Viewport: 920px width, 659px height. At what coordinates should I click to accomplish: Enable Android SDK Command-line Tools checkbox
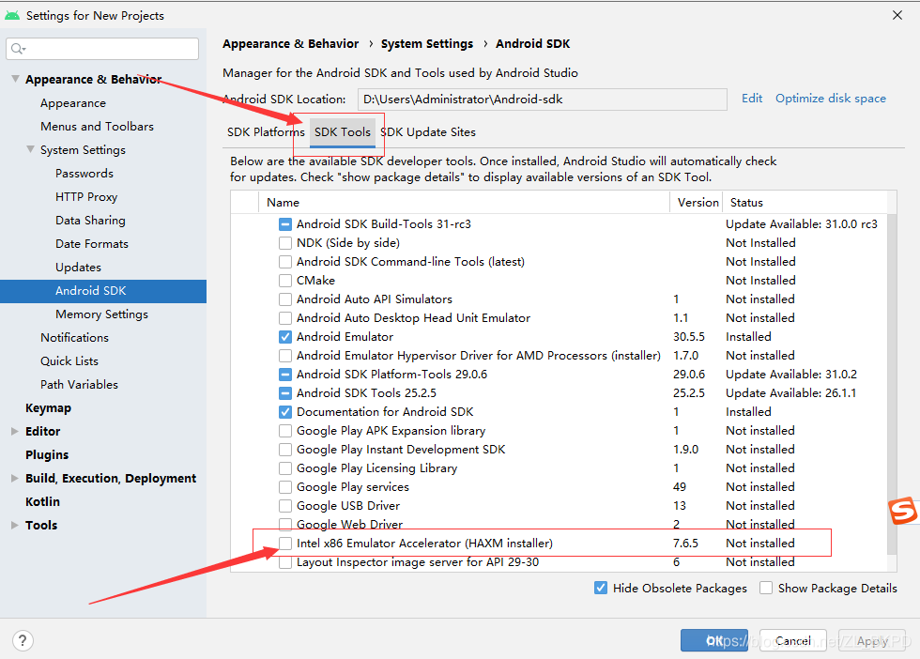point(285,262)
